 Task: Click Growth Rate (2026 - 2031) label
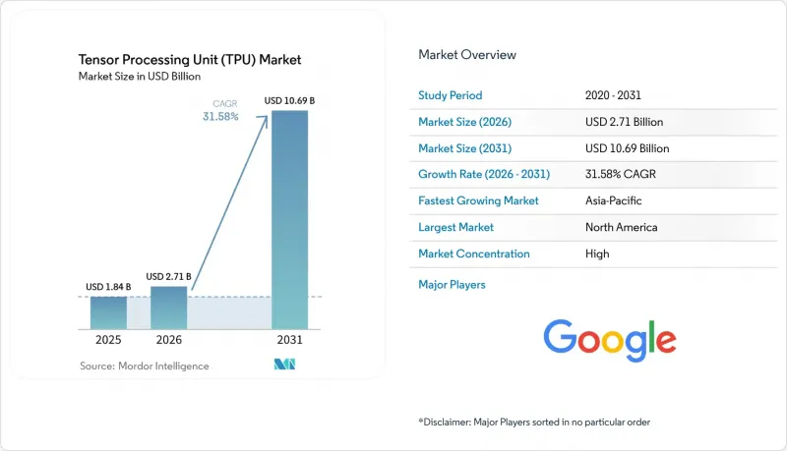coord(484,174)
